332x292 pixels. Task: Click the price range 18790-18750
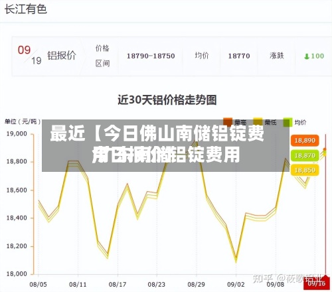point(151,56)
